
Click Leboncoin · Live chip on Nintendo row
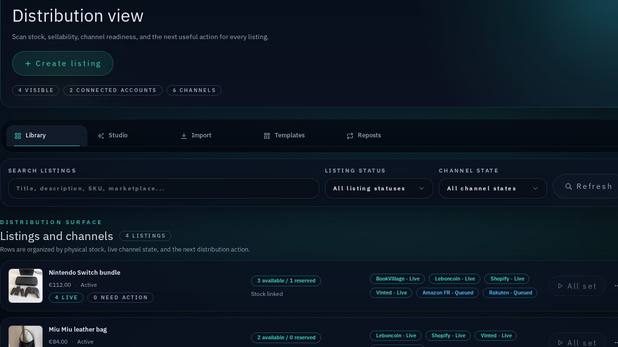click(454, 279)
